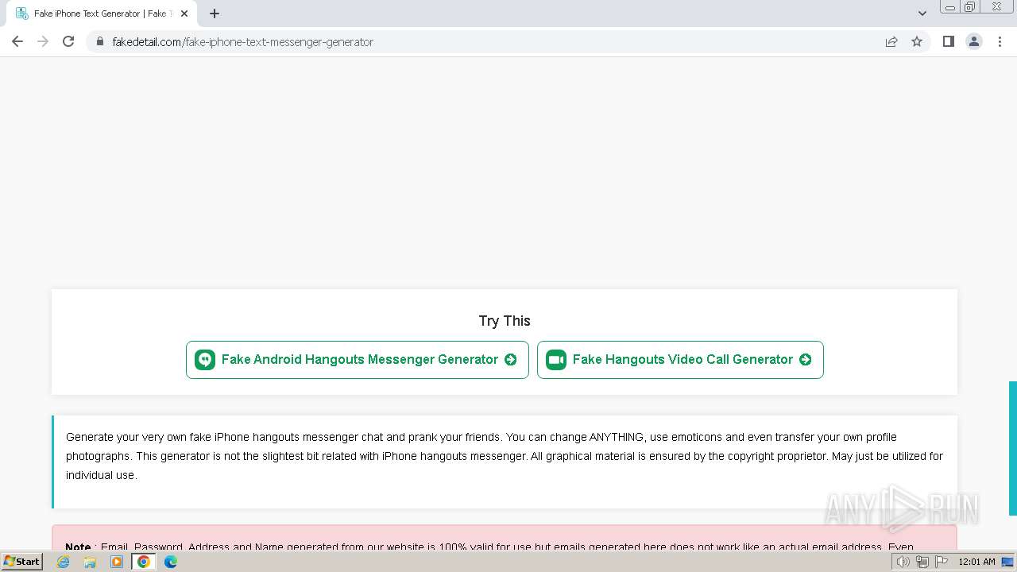The height and width of the screenshot is (572, 1017).
Task: Open Chrome side panel
Action: pyautogui.click(x=948, y=41)
